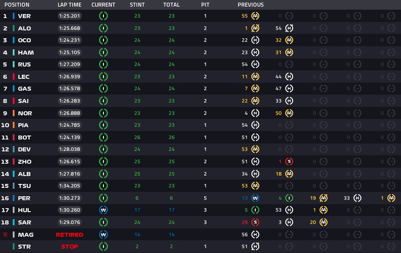Click PER's blue wet previous tyre icon

coord(255,198)
